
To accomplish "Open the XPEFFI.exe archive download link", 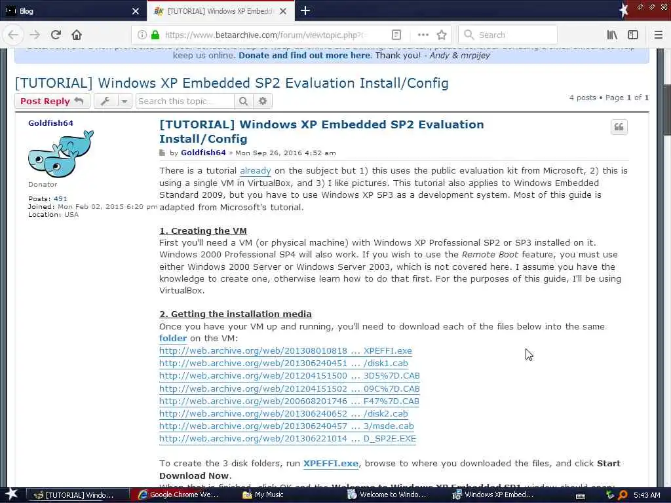I will click(x=286, y=351).
